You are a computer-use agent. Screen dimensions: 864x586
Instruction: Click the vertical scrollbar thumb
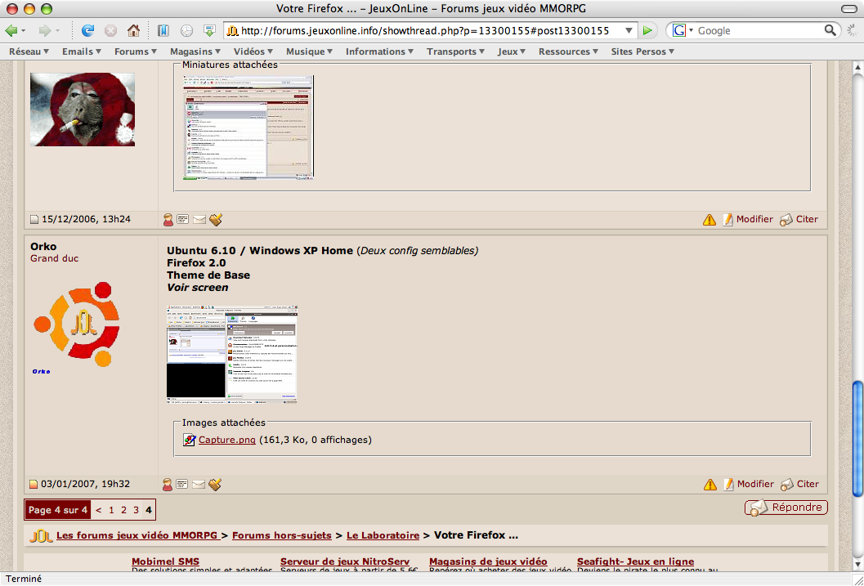[x=857, y=438]
